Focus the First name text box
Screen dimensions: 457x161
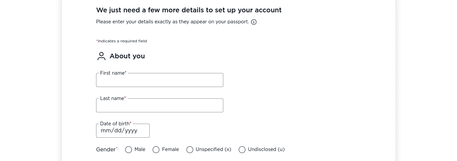point(160,80)
